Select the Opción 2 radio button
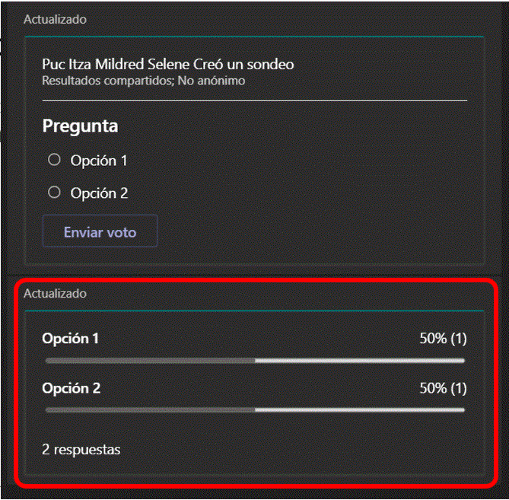Viewport: 509px width, 500px height. (x=54, y=193)
